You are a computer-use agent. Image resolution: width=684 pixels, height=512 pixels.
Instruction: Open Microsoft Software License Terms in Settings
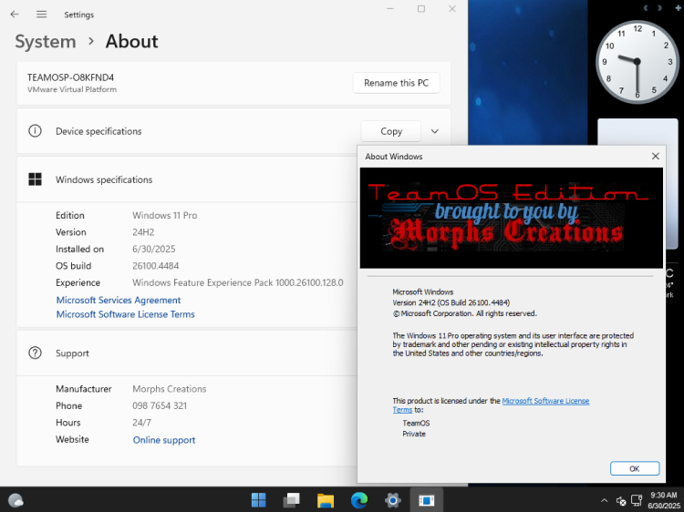coord(125,314)
